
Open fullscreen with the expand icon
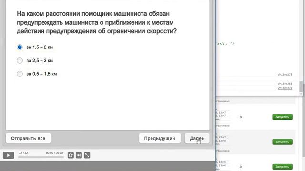click(87, 155)
